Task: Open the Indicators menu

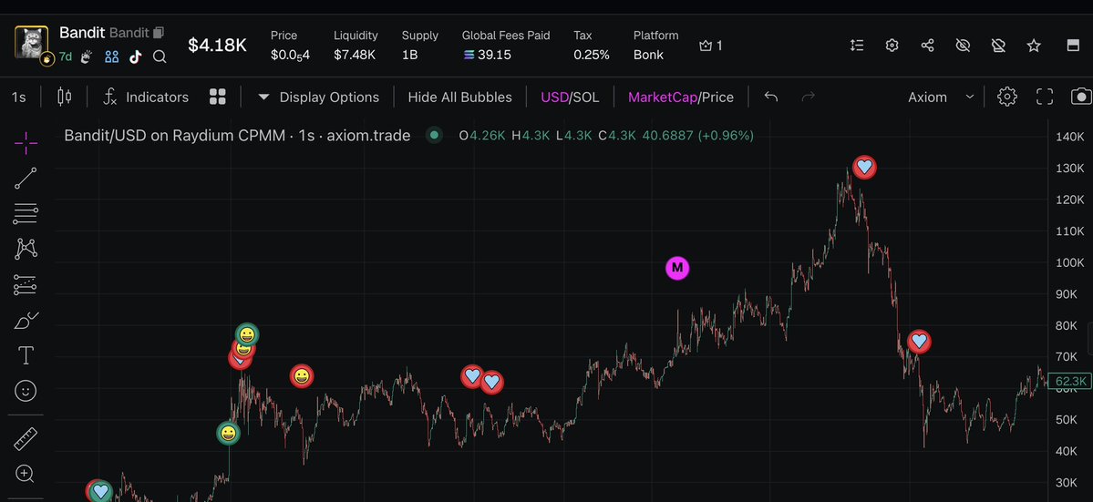Action: 146,97
